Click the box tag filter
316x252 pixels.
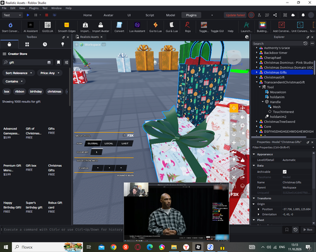(7, 91)
